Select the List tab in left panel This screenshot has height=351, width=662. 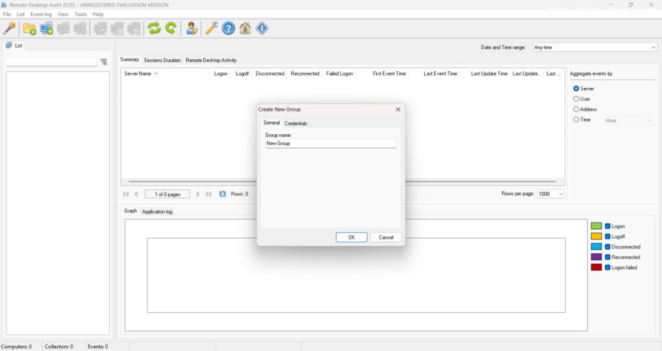click(x=14, y=46)
